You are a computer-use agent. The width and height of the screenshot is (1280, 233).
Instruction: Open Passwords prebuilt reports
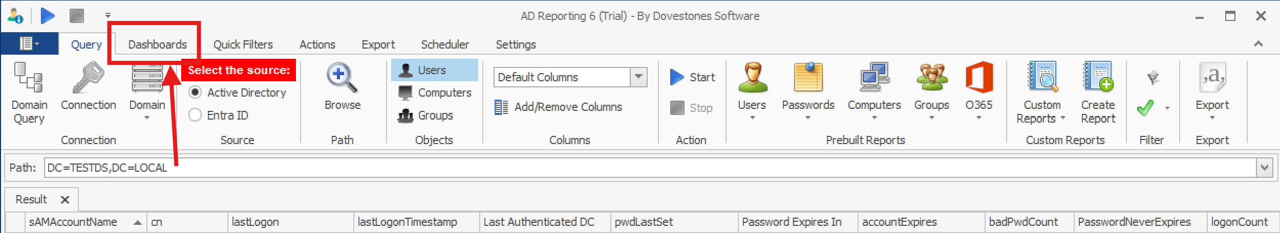807,78
